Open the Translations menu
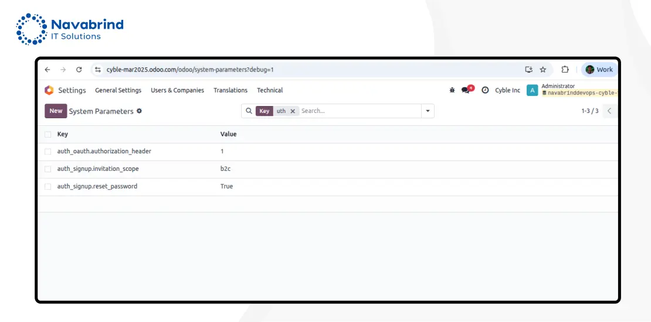 230,90
